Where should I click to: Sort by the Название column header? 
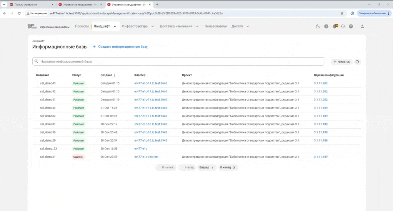(42, 75)
